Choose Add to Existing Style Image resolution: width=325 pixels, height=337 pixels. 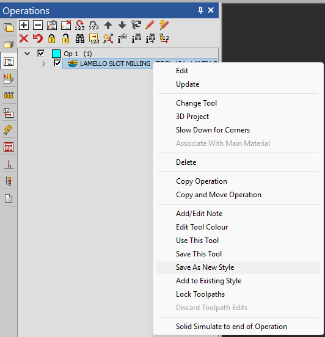(x=238, y=281)
